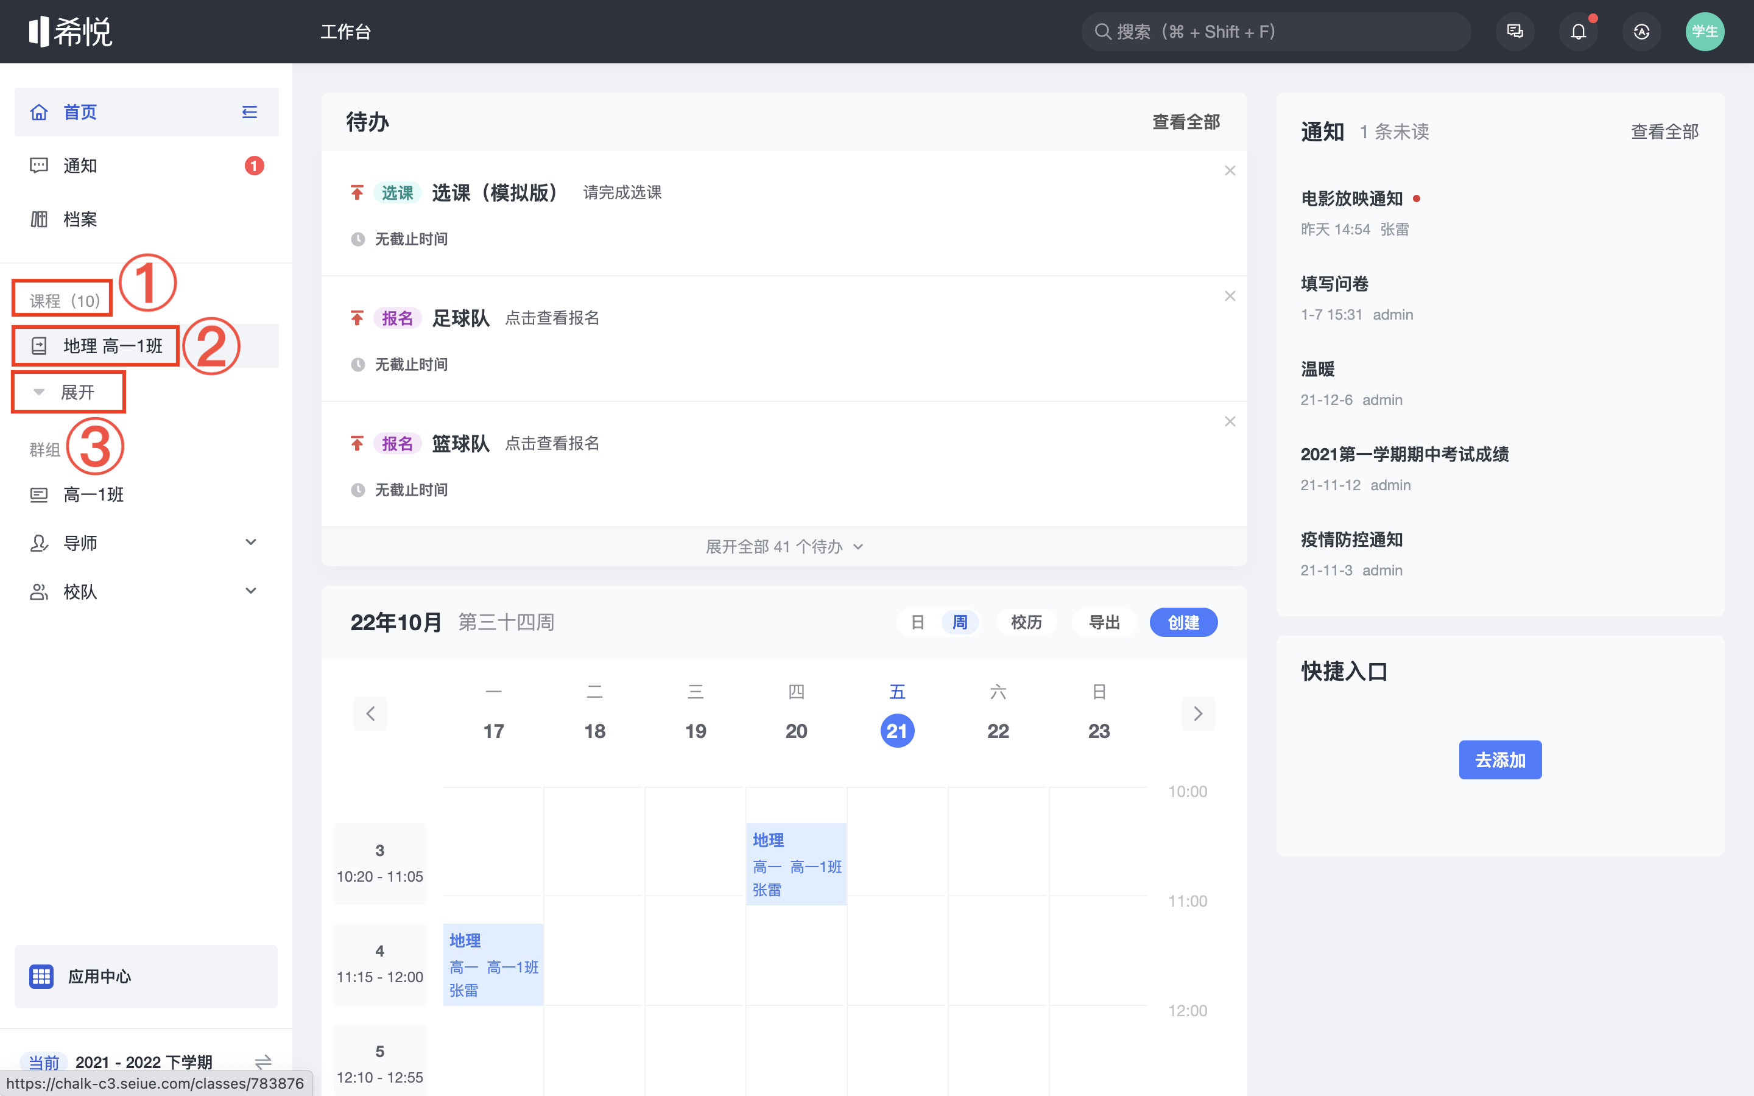Viewport: 1754px width, 1096px height.
Task: Click the notification bell icon
Action: click(1578, 32)
